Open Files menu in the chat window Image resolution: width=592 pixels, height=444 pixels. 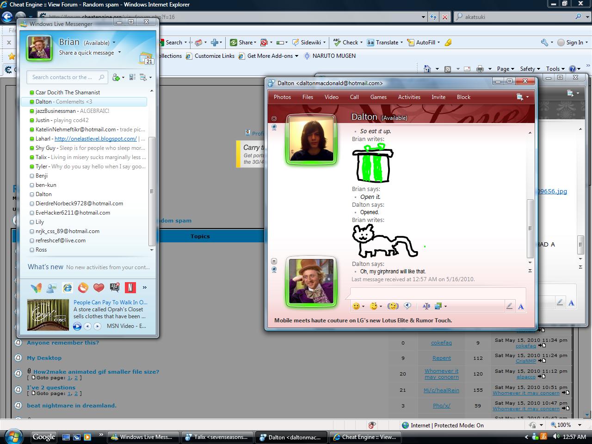308,97
